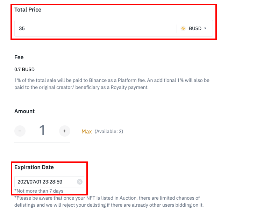Click the Platform fee description text

(112, 80)
